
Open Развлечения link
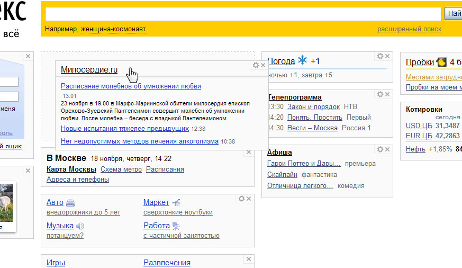coord(167,263)
